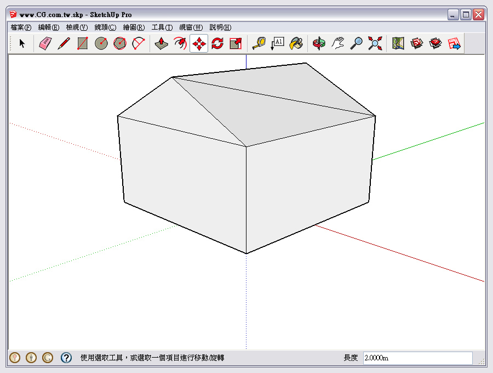
Task: Select the Text label tool
Action: coord(278,43)
